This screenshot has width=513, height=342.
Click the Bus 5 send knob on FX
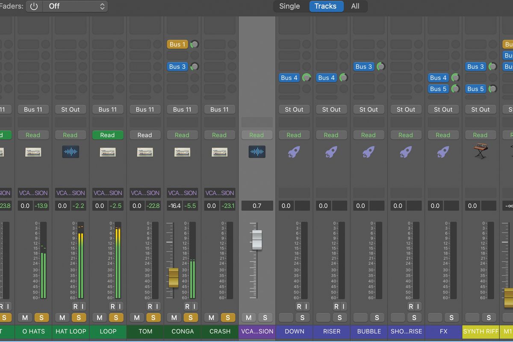point(455,89)
